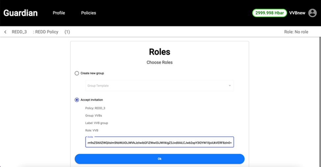Click the "Role: No role" indicator

point(296,32)
